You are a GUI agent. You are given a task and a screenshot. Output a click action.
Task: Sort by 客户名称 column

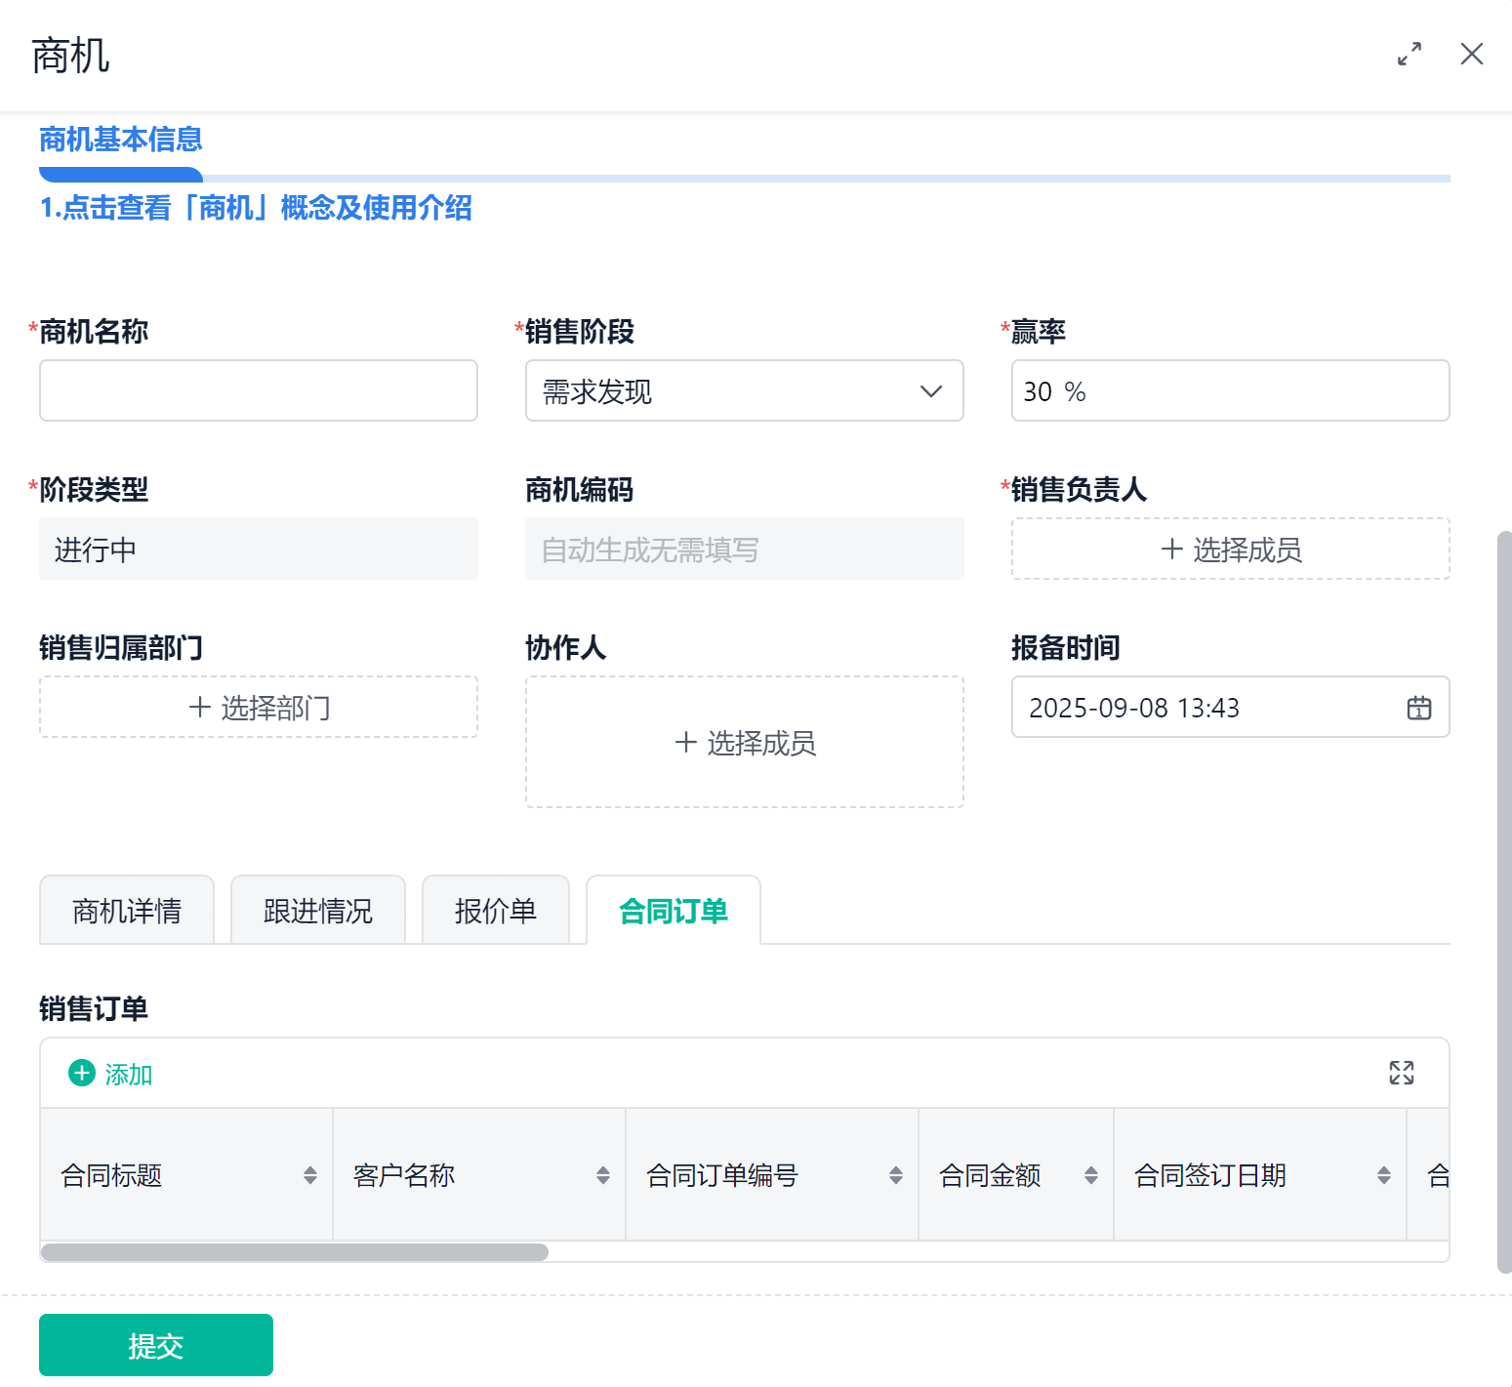click(x=603, y=1175)
